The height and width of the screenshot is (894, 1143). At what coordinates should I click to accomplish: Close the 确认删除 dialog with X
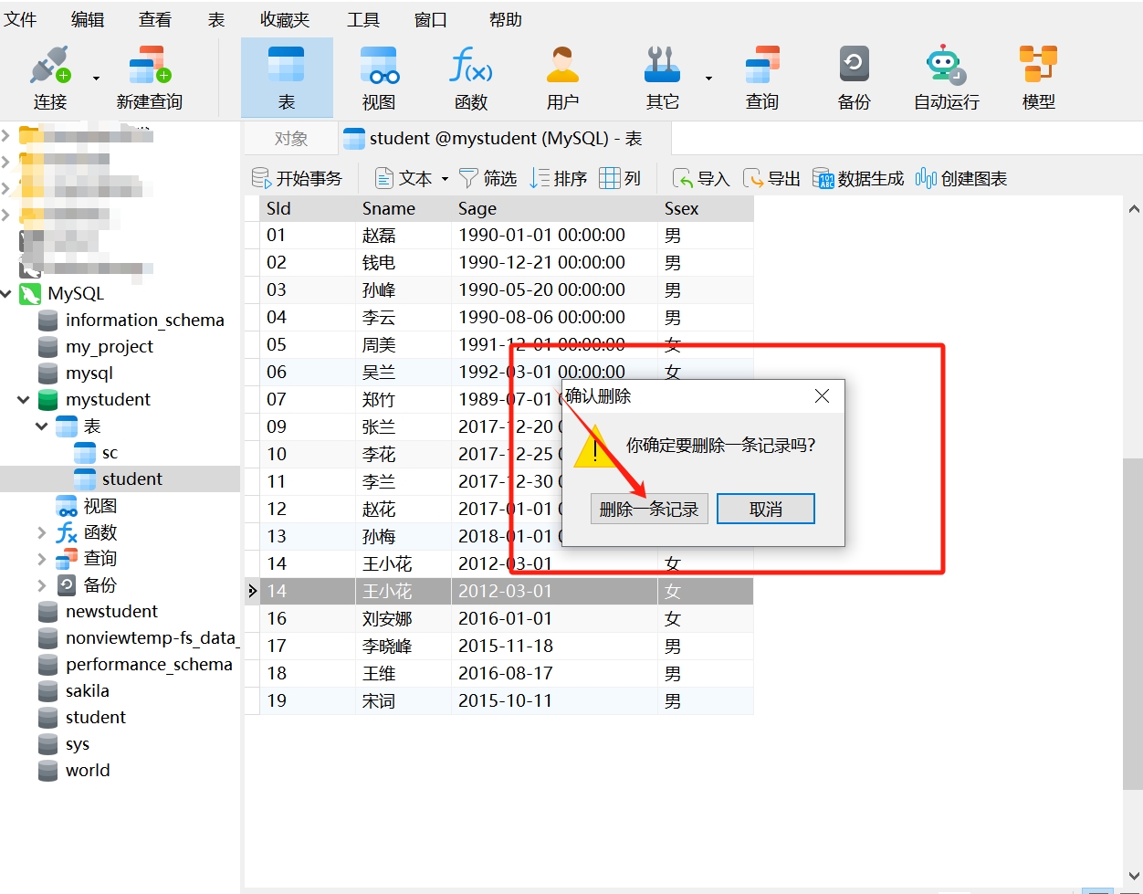(x=822, y=396)
